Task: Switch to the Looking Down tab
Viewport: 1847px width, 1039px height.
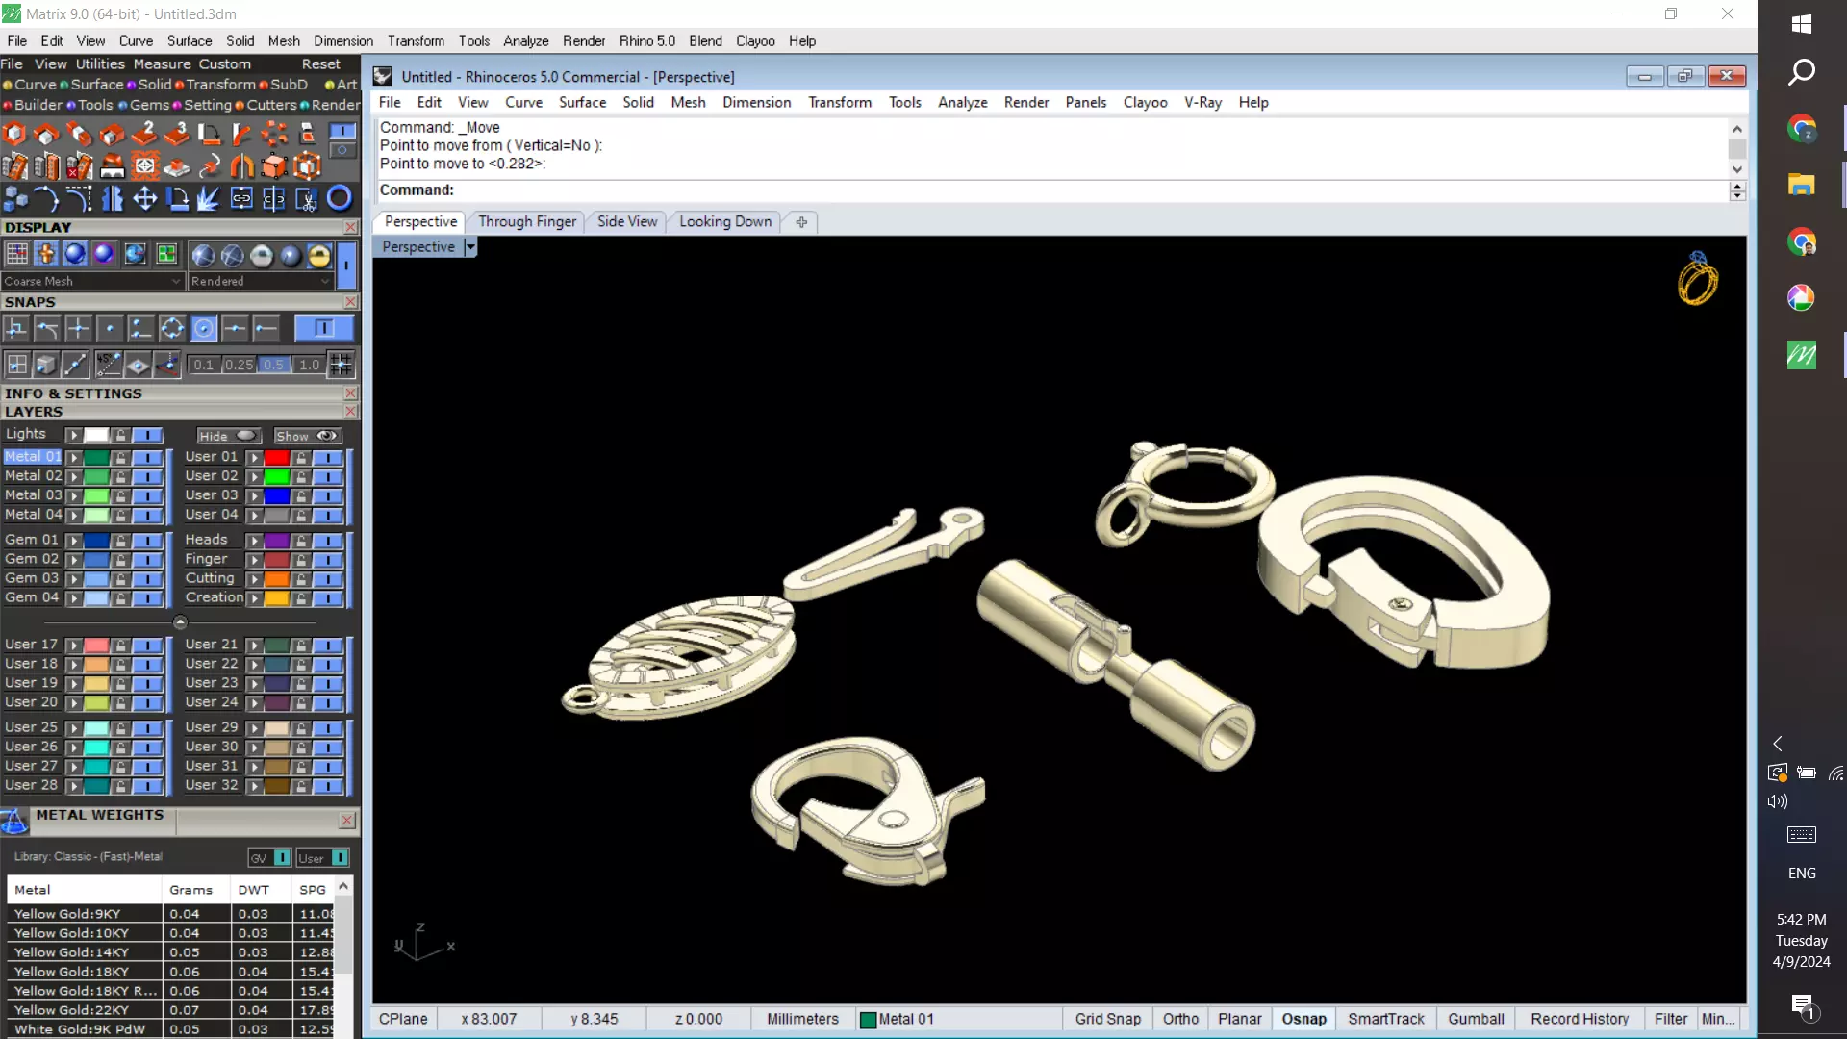Action: 725,221
